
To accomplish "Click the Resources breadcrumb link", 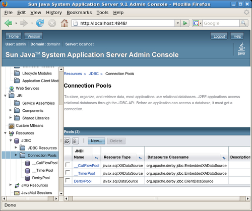I will pos(73,74).
